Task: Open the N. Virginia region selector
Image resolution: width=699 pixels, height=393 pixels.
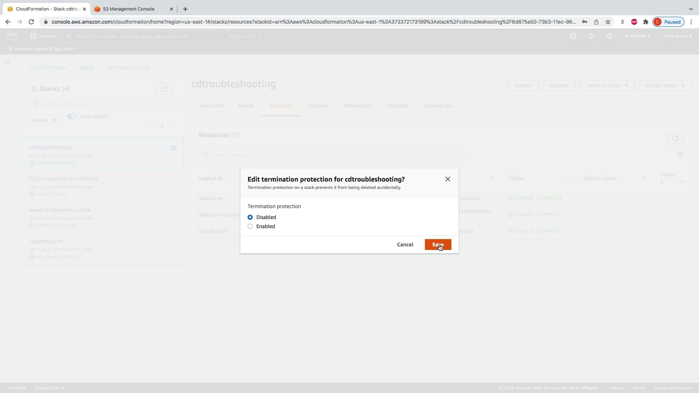Action: coord(637,36)
